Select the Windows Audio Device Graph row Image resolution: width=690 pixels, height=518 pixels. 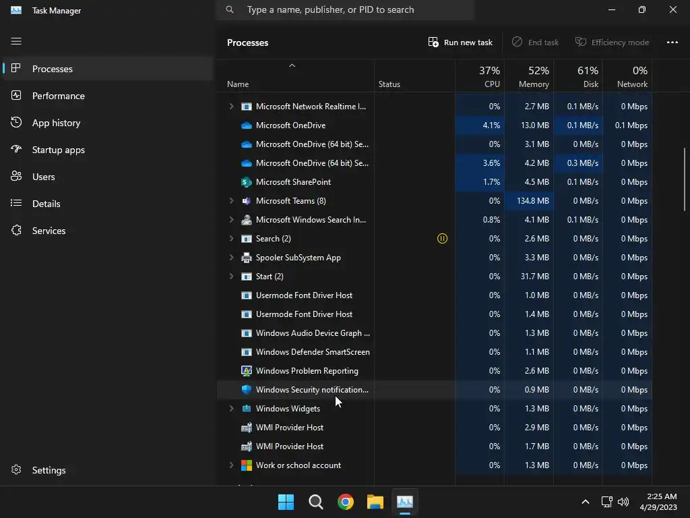pos(435,333)
